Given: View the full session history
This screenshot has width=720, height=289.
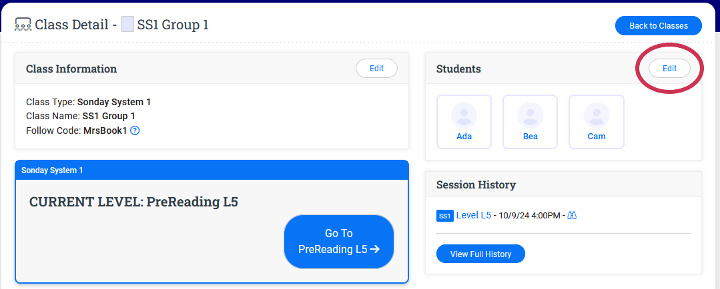Looking at the screenshot, I should tap(480, 254).
